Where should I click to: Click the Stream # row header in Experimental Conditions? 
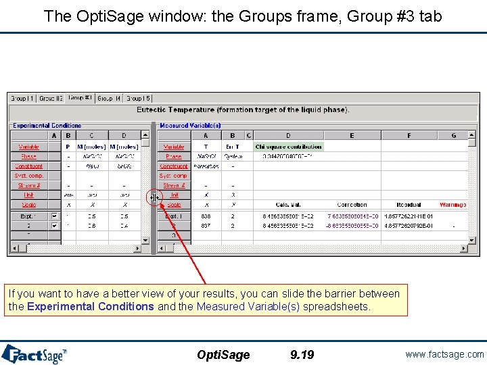(29, 185)
